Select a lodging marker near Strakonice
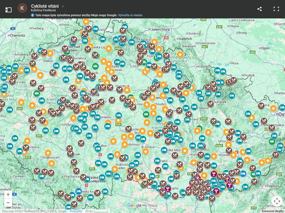Screen dimensions: 285x213 tap(20, 151)
